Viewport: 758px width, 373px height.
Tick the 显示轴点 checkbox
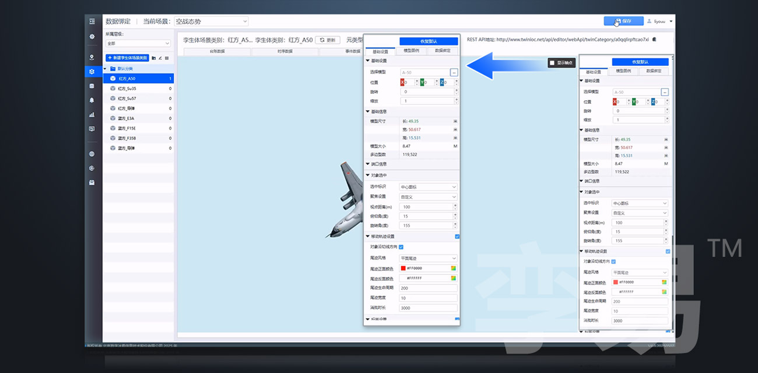click(x=552, y=63)
